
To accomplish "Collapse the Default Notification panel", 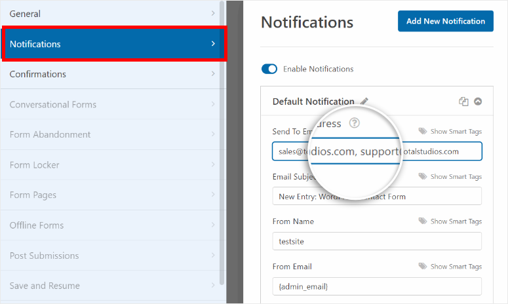I will pos(478,102).
